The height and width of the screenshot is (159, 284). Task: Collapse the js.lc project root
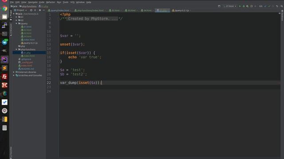[x=14, y=14]
